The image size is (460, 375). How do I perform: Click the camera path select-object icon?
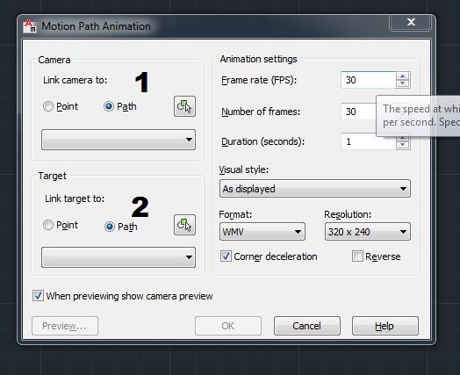(184, 106)
